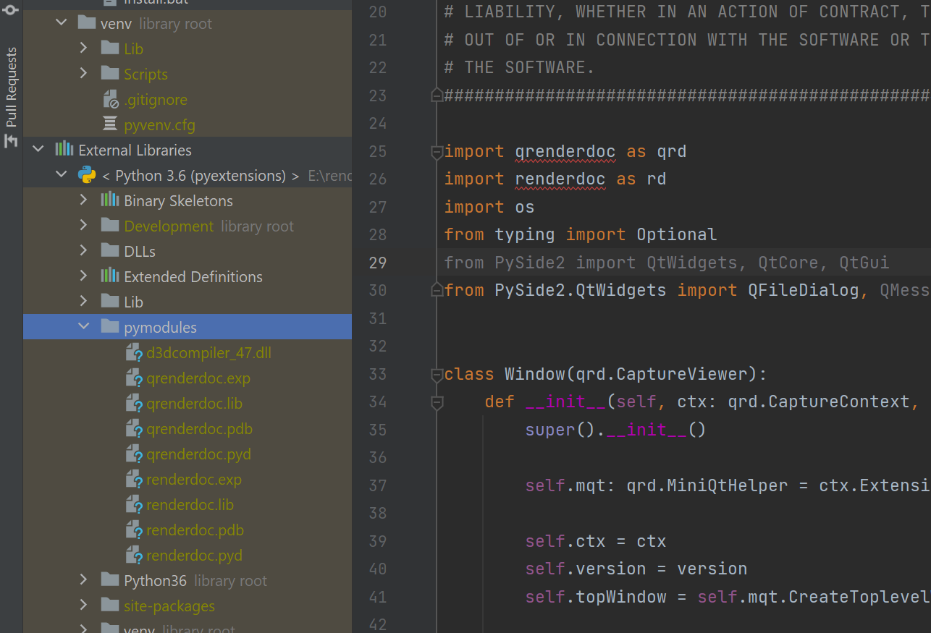The width and height of the screenshot is (931, 633).
Task: Click line number 29 in the gutter
Action: tap(377, 263)
